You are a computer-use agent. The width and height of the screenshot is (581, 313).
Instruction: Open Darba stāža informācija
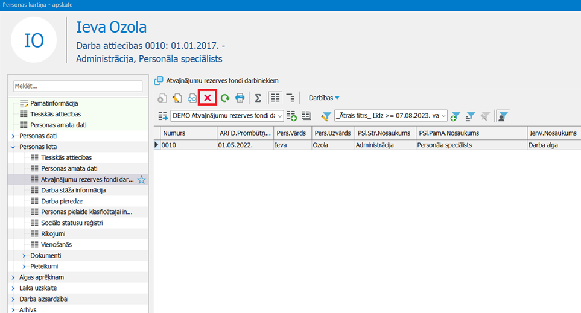(74, 190)
